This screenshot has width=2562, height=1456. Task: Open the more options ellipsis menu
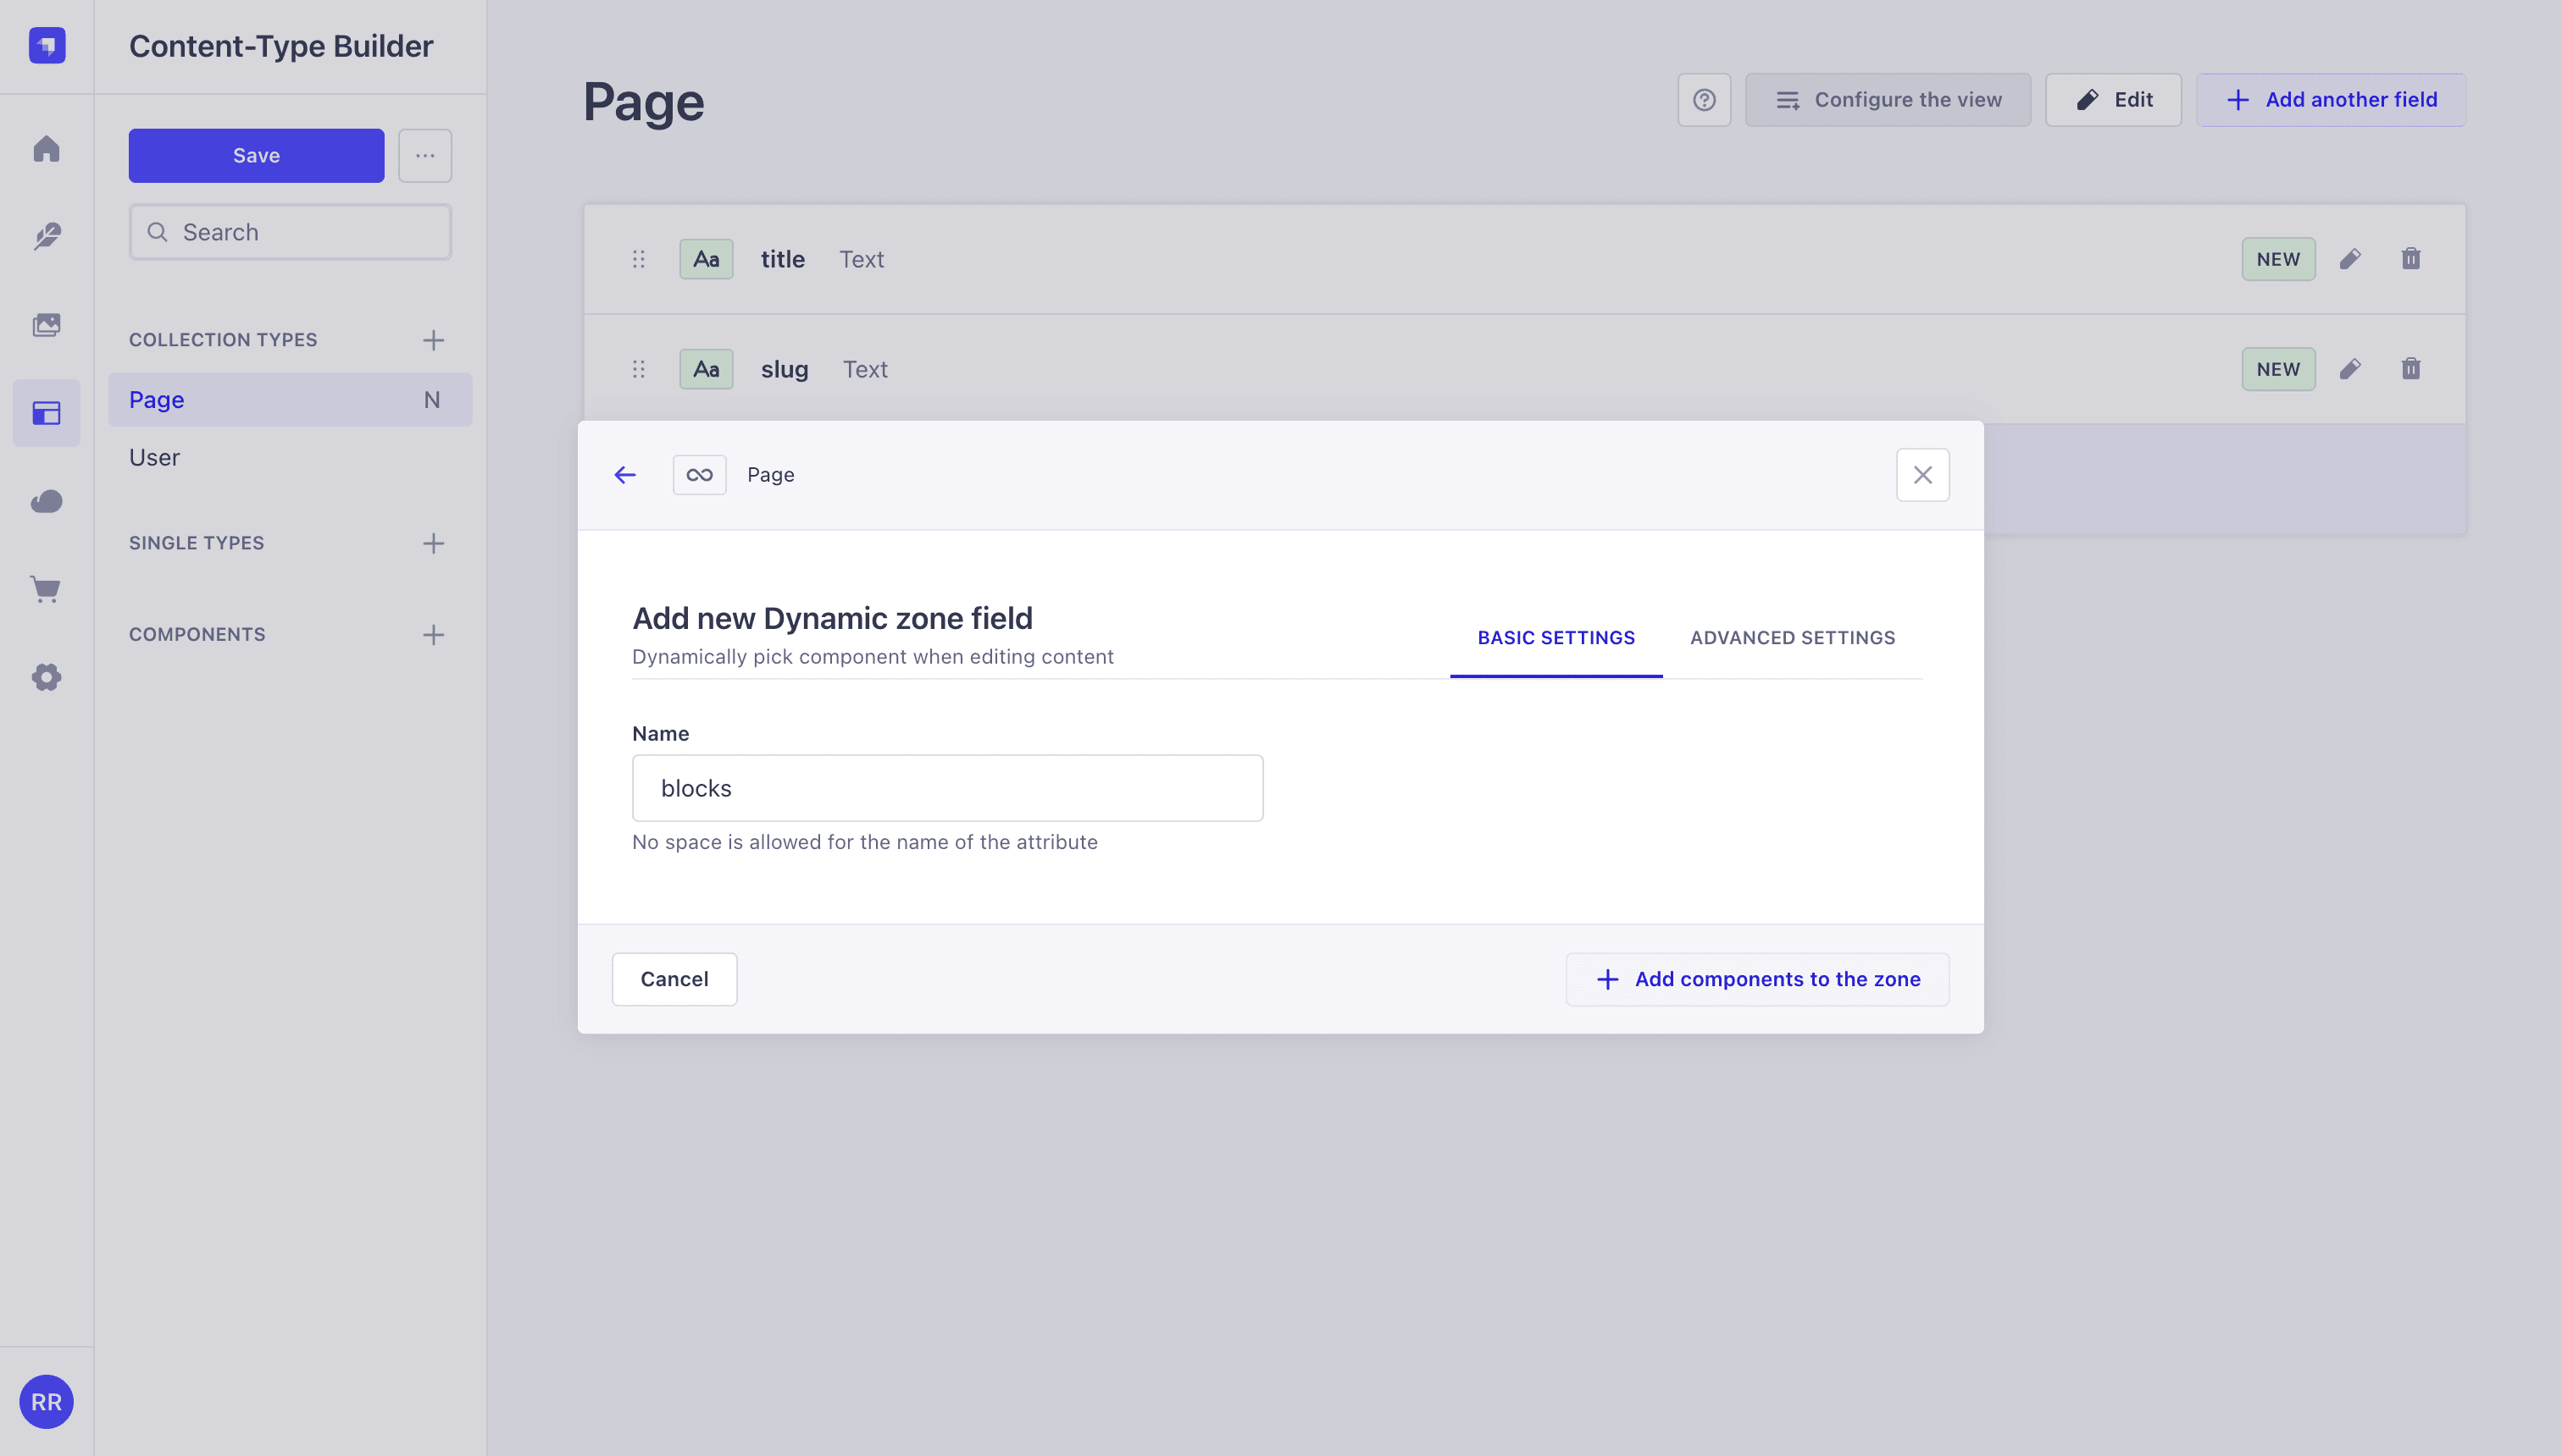coord(425,155)
